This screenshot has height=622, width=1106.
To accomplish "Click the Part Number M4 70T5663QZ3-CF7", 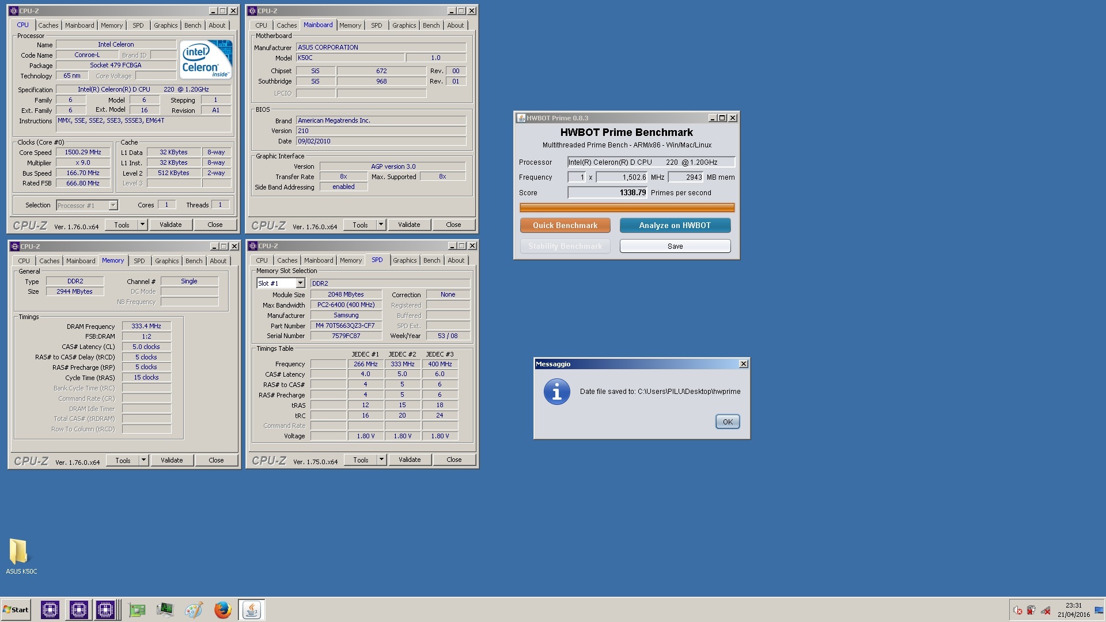I will (346, 325).
